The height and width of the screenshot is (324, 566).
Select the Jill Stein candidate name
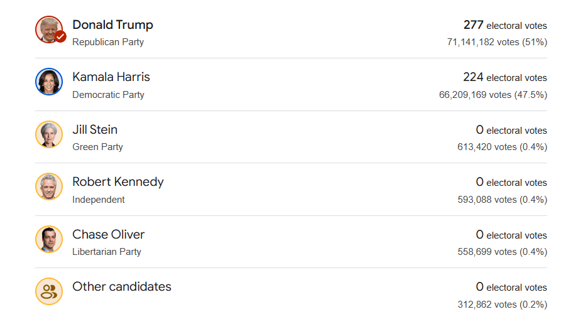95,129
